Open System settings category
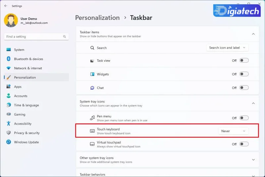Image resolution: width=265 pixels, height=177 pixels. 36,49
